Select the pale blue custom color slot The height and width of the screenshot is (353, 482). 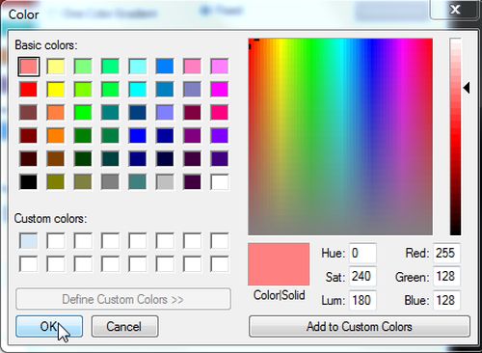click(x=28, y=241)
